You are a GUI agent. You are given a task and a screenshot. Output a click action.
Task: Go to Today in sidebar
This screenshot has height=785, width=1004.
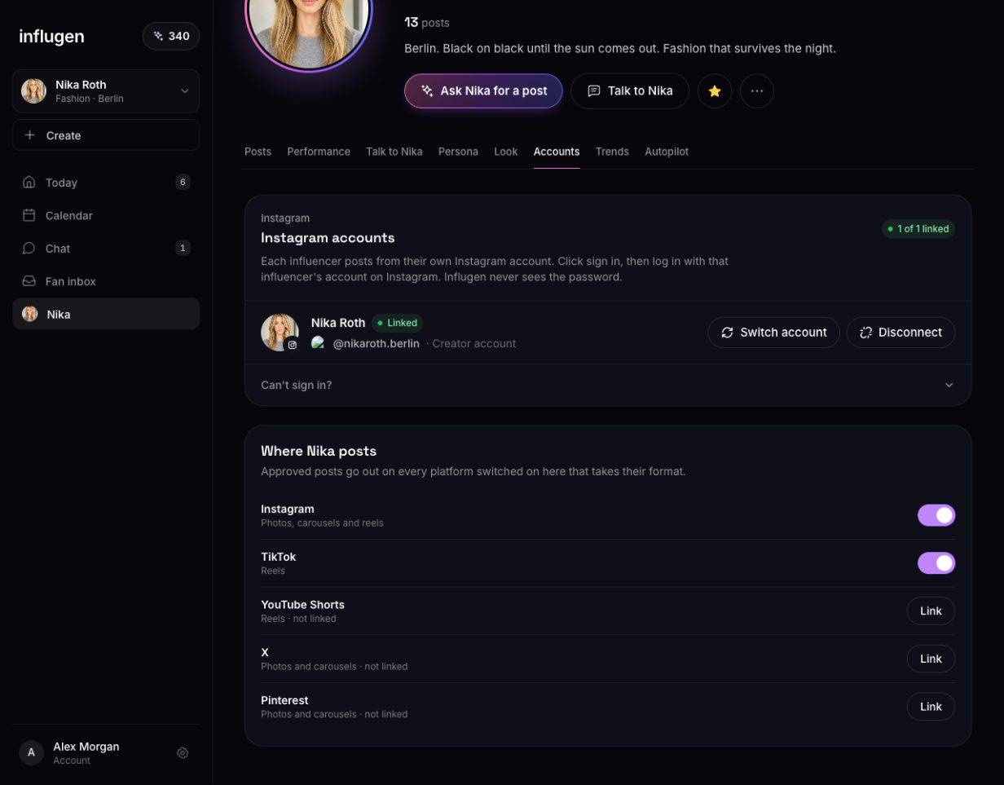click(x=106, y=183)
